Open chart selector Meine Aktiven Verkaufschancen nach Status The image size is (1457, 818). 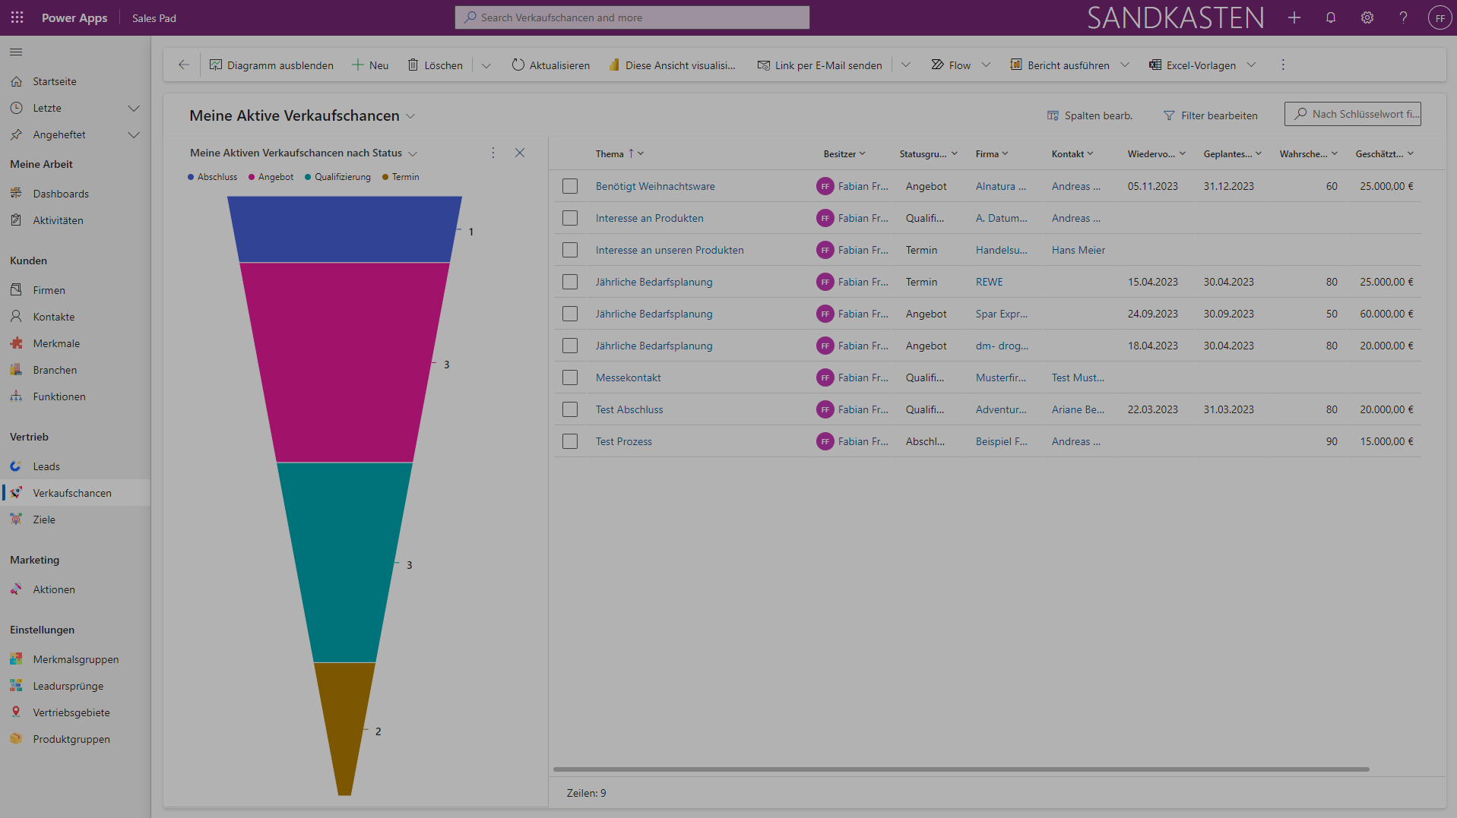[x=303, y=153]
